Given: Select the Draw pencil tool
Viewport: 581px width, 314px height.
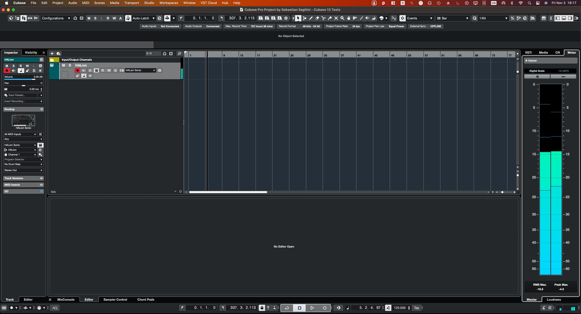Looking at the screenshot, I should tap(311, 18).
